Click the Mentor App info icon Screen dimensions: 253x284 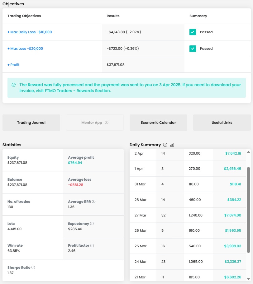(107, 123)
